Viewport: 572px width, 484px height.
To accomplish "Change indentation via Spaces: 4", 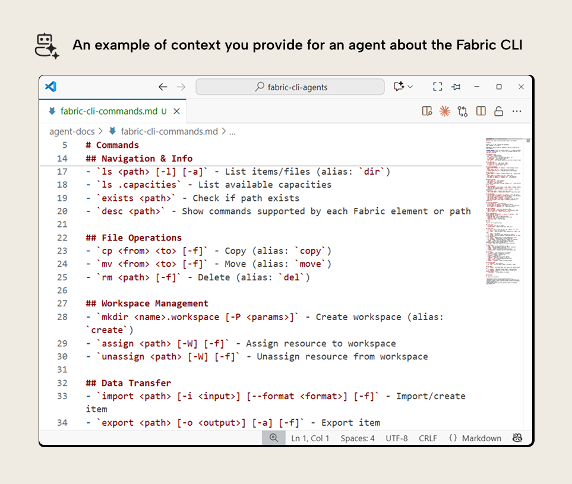I will pyautogui.click(x=358, y=438).
